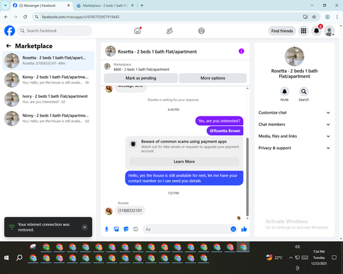Viewport: 343px width, 274px height.
Task: Open the Windows Start menu
Action: pos(6,258)
